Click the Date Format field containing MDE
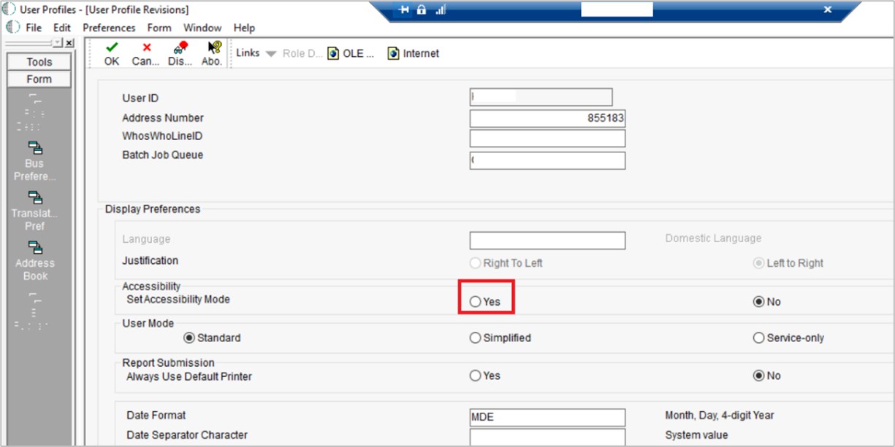This screenshot has width=895, height=447. [x=547, y=417]
